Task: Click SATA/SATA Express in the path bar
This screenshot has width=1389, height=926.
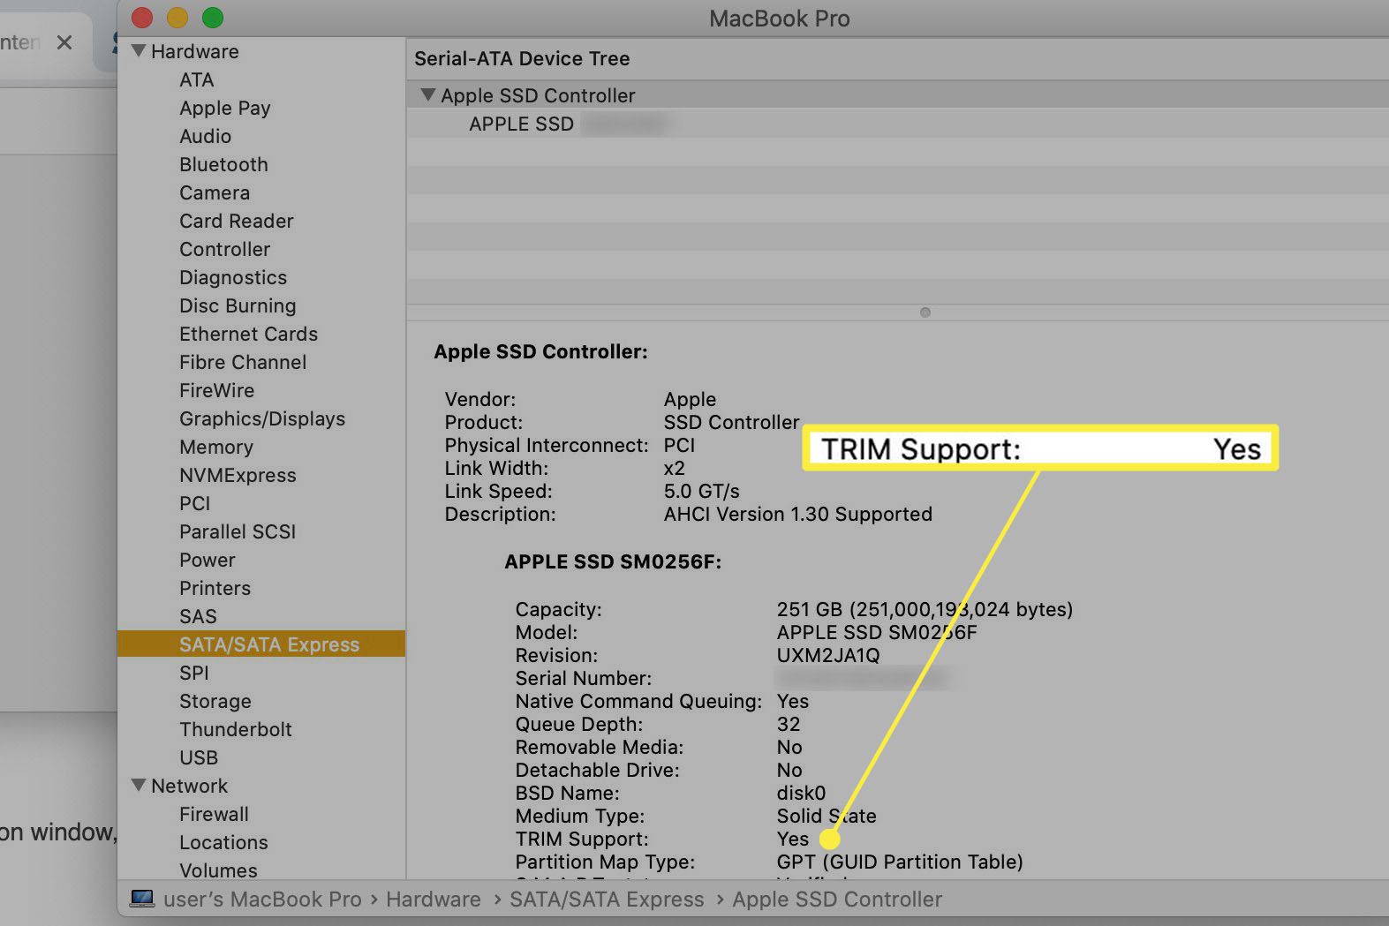Action: click(607, 899)
